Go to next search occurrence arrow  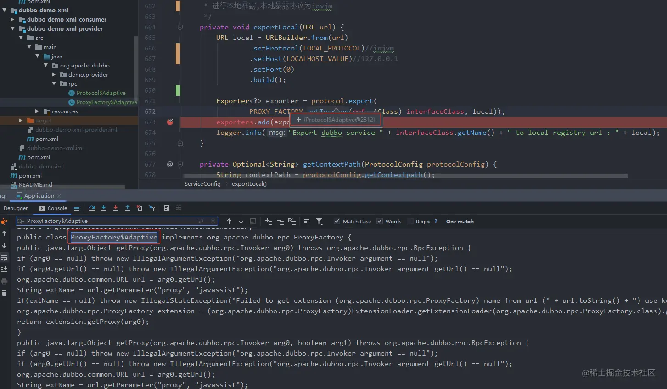(x=241, y=221)
